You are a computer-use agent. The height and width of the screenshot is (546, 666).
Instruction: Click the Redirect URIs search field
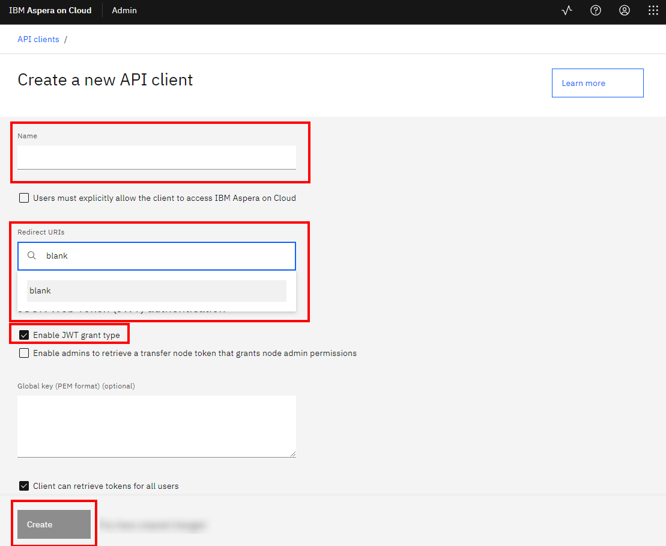(x=168, y=256)
